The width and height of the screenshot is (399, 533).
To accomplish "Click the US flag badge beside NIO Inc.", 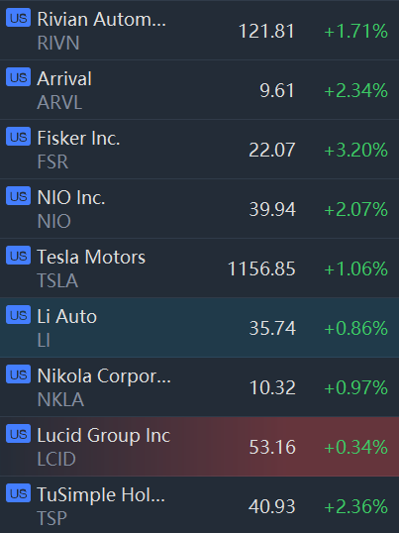I will (19, 196).
